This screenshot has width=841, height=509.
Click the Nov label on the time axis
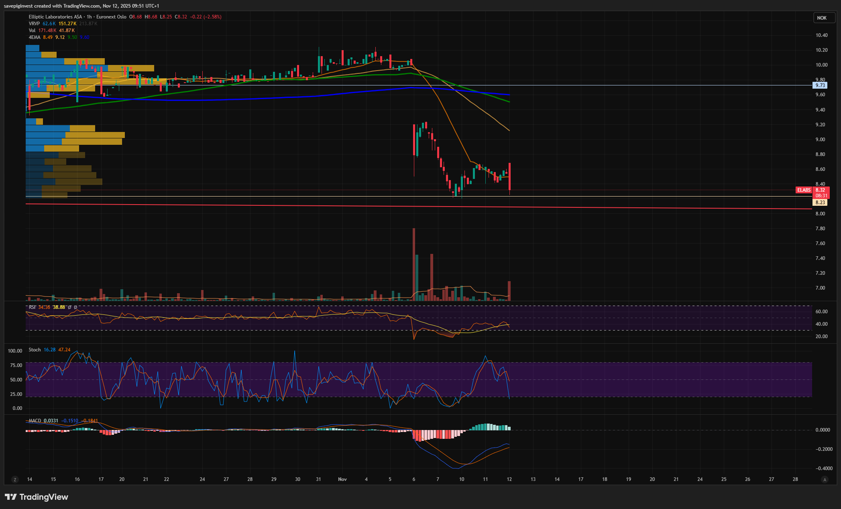click(x=342, y=479)
